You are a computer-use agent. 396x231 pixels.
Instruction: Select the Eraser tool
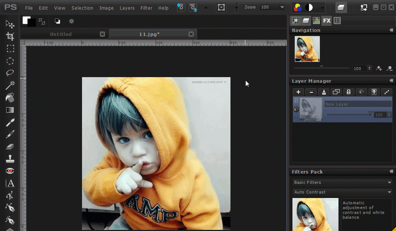coord(10,146)
